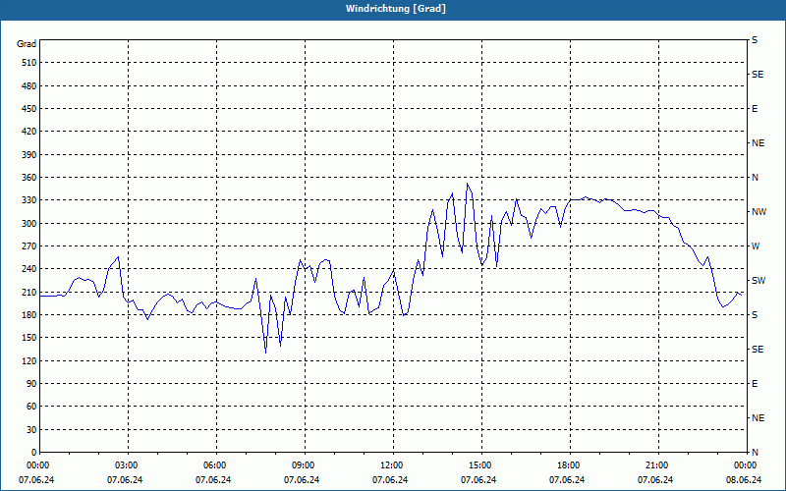Pick the E compass label level with 450
The image size is (786, 491).
coord(755,109)
